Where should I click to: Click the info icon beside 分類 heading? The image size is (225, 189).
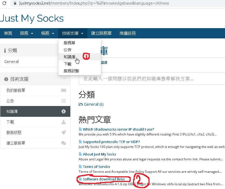pos(5,51)
